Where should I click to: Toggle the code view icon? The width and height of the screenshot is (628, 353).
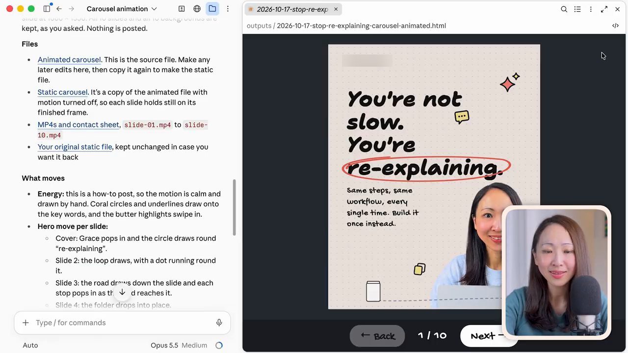(615, 25)
